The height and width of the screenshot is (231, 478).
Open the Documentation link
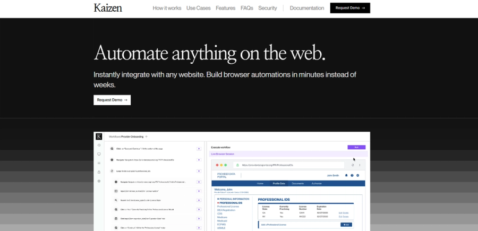coord(307,8)
